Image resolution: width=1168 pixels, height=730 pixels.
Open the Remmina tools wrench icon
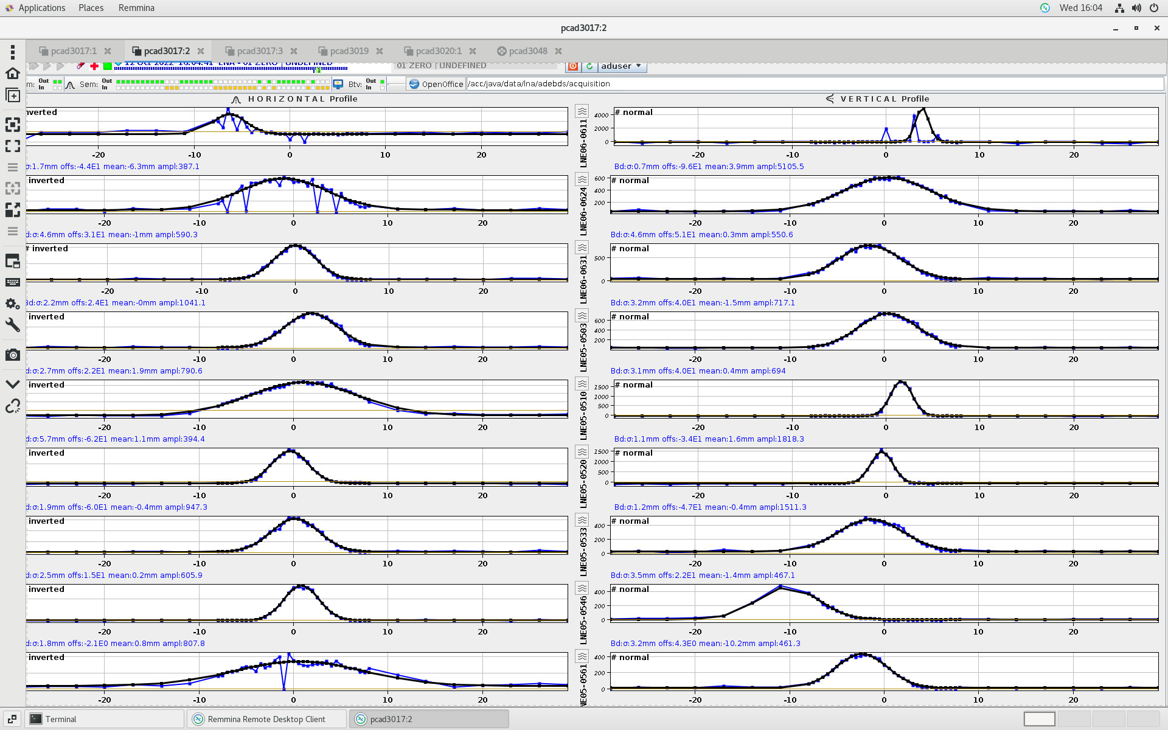pyautogui.click(x=13, y=325)
